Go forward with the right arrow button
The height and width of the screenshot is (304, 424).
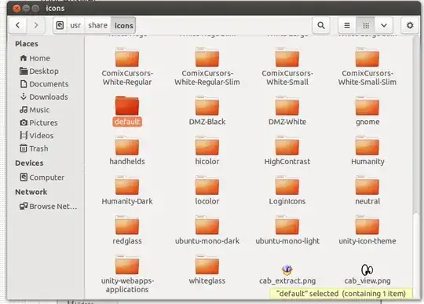35,25
